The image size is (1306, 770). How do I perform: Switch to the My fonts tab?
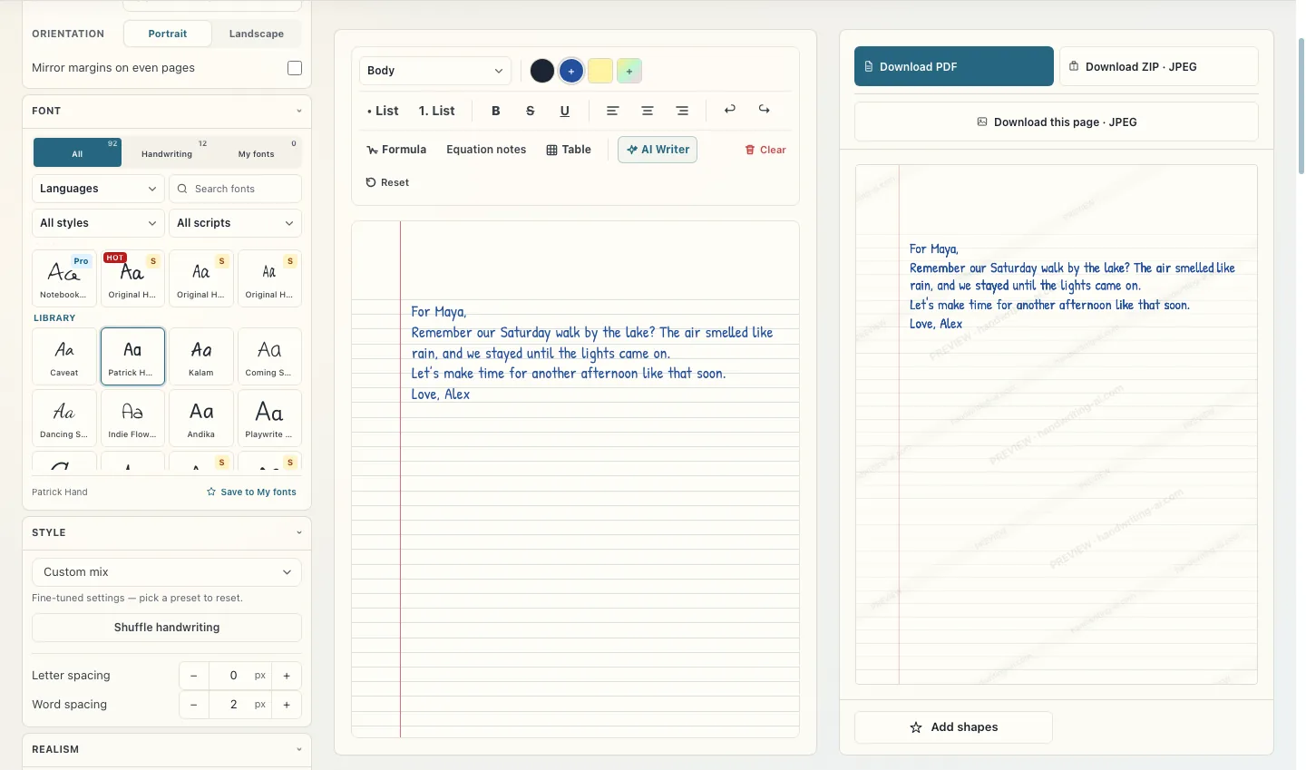click(257, 152)
